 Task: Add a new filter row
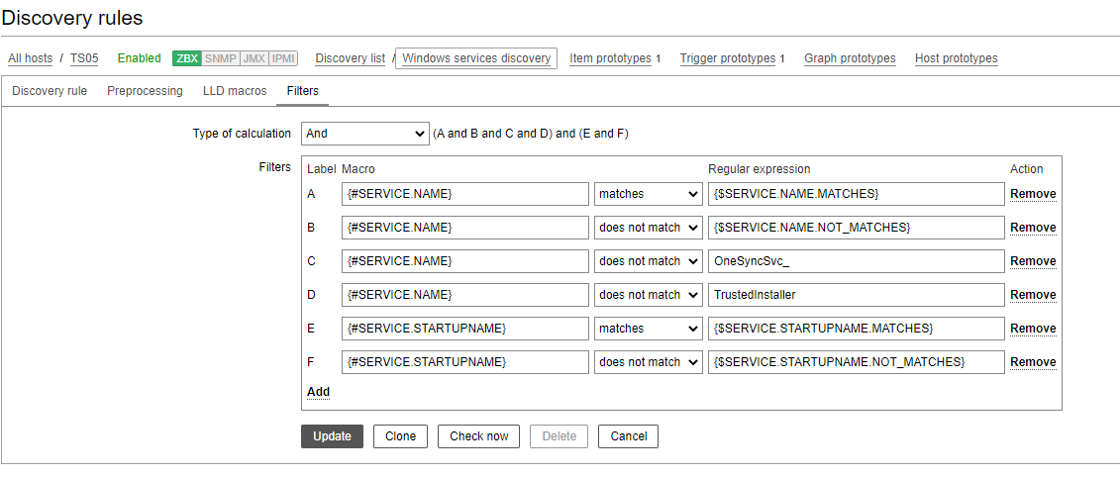point(319,391)
